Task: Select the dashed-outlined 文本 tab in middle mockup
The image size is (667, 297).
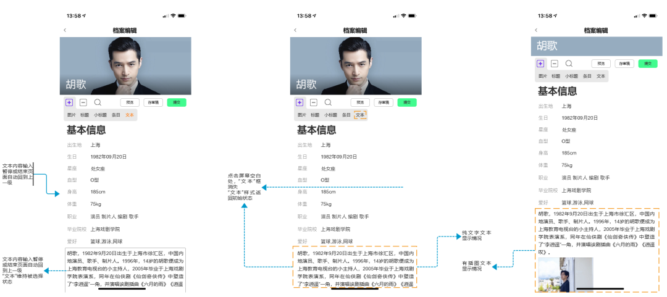Action: tap(360, 115)
